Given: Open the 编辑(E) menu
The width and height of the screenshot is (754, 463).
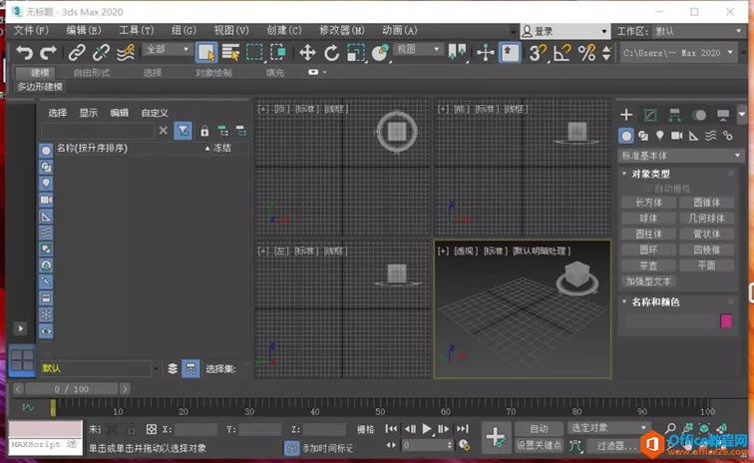Looking at the screenshot, I should [x=84, y=30].
